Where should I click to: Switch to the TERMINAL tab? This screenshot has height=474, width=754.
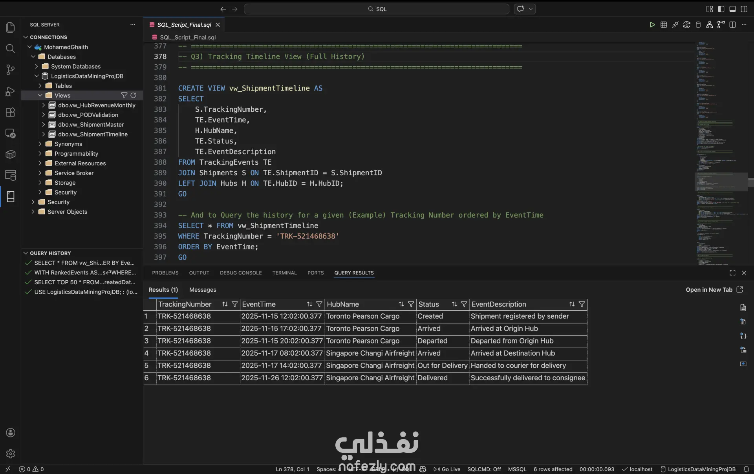pyautogui.click(x=285, y=273)
